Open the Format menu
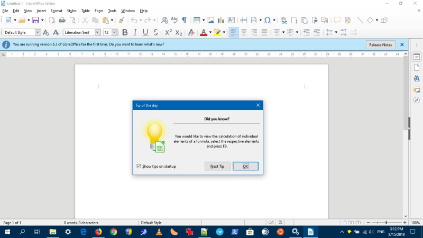 56,11
